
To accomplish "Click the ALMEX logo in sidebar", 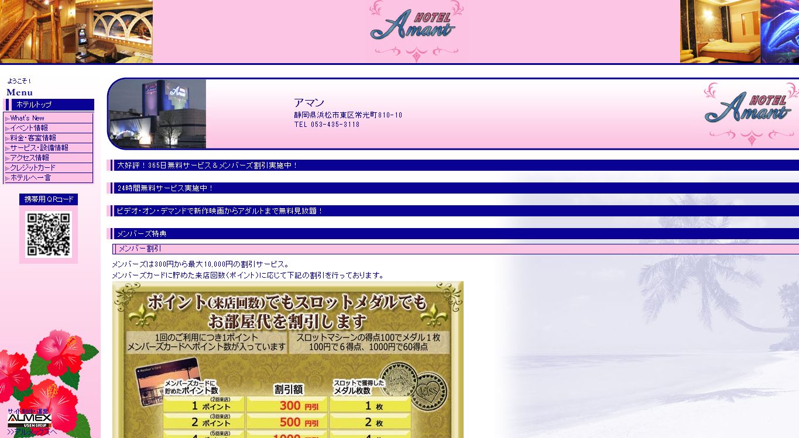I will [x=29, y=421].
